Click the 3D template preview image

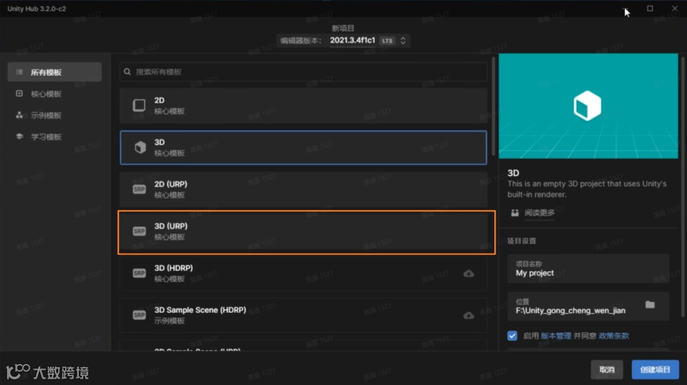[x=588, y=106]
